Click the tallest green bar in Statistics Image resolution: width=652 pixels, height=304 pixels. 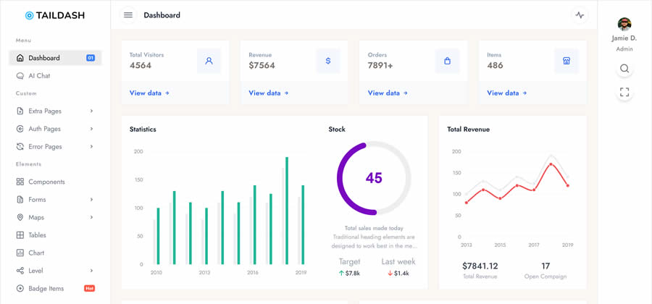pyautogui.click(x=287, y=211)
